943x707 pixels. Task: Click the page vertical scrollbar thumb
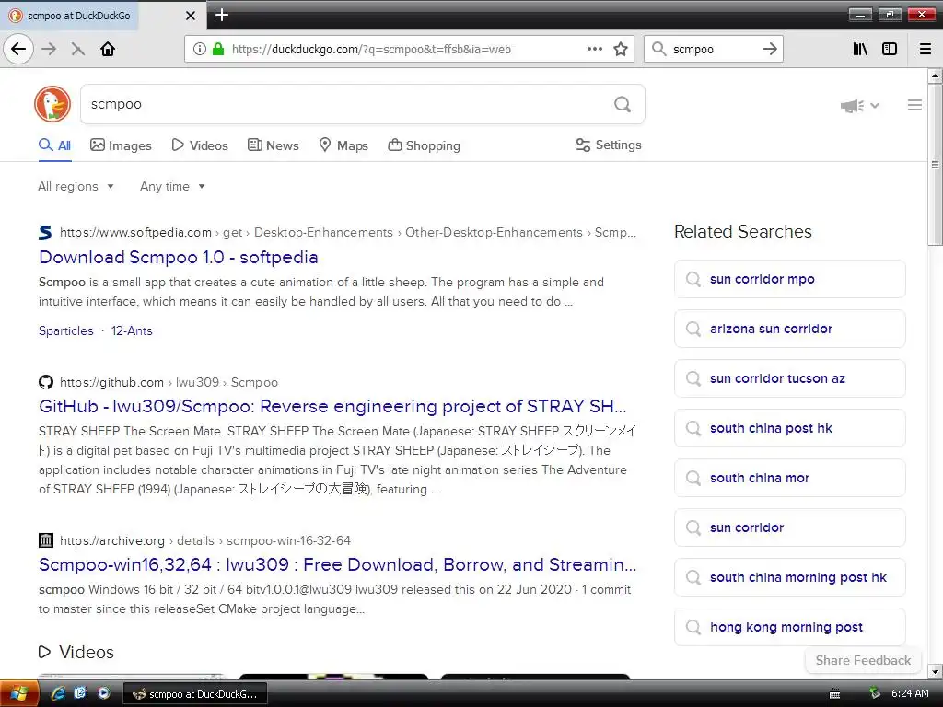coord(935,164)
